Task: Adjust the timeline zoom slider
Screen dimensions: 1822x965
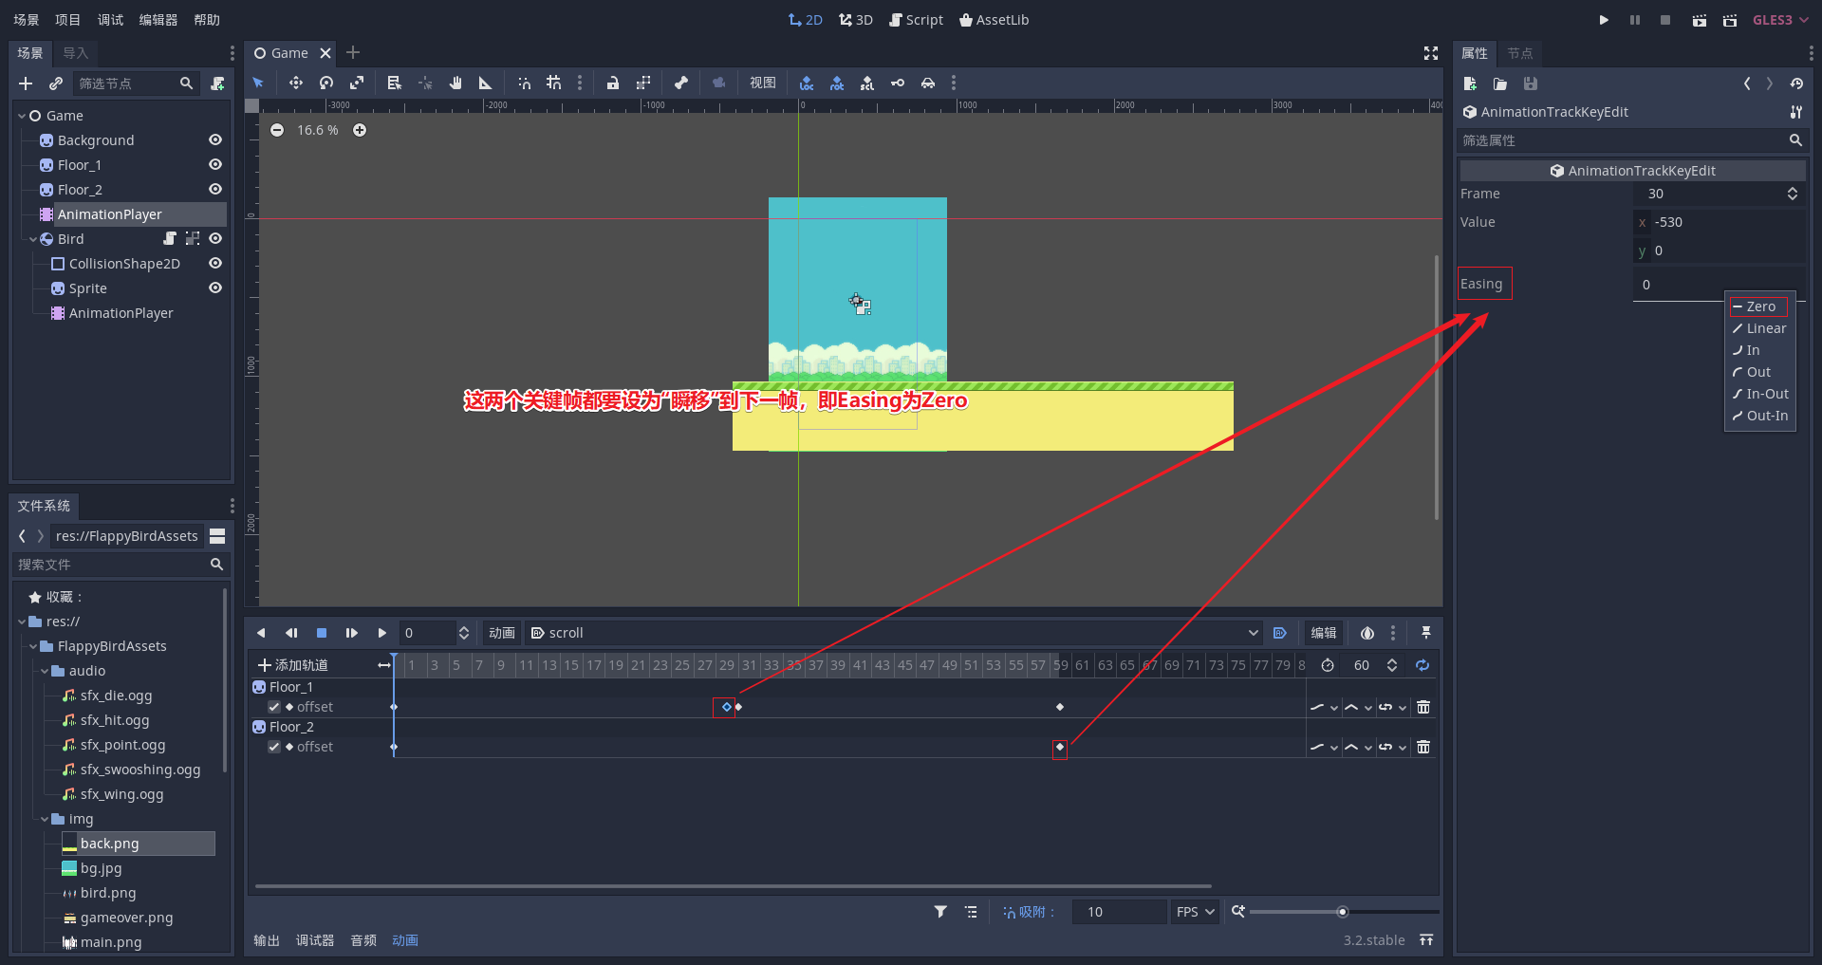Action: (1342, 912)
